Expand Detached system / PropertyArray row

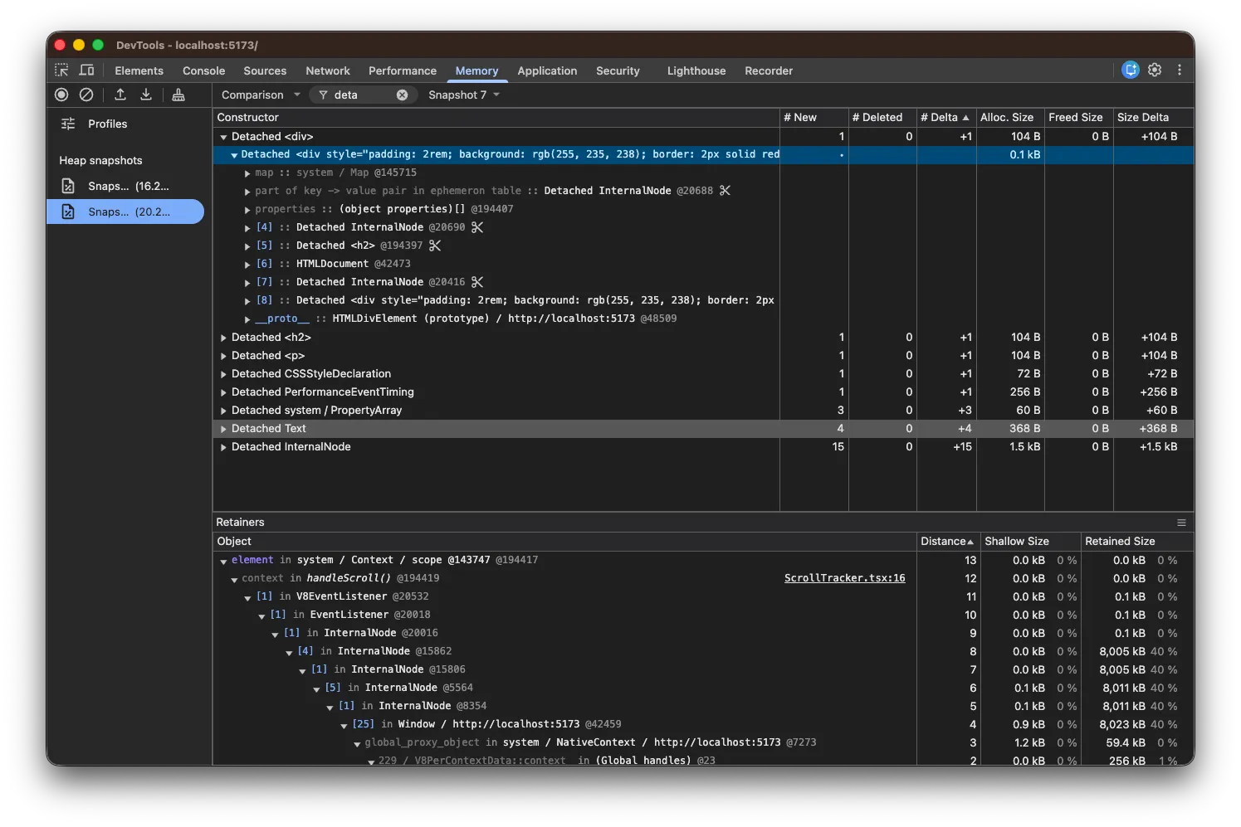pyautogui.click(x=223, y=411)
